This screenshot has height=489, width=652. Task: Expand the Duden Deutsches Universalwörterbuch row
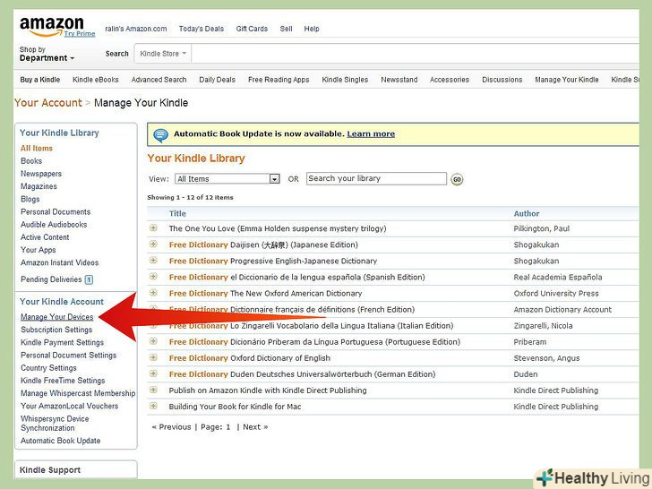pyautogui.click(x=154, y=374)
